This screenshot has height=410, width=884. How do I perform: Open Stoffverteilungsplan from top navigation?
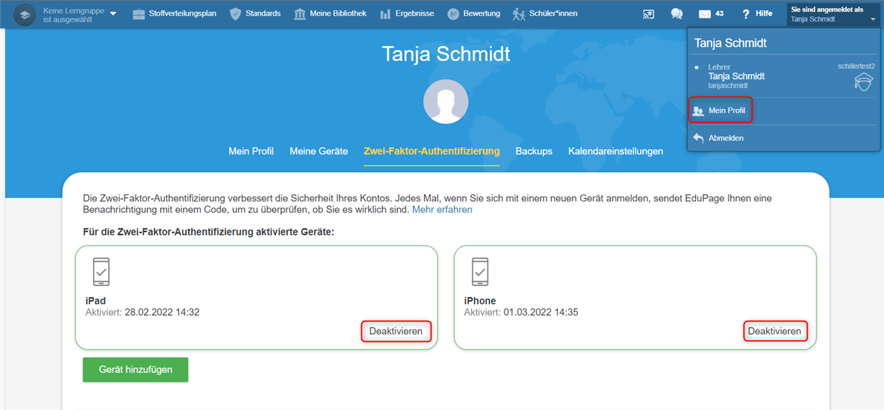tap(174, 14)
